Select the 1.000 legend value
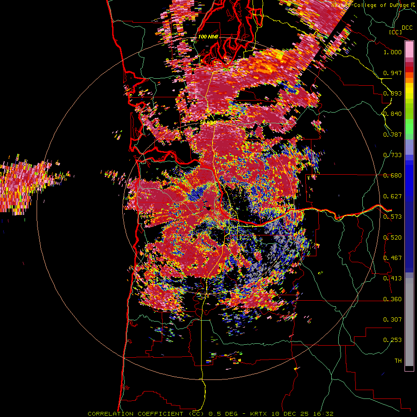 coord(392,52)
